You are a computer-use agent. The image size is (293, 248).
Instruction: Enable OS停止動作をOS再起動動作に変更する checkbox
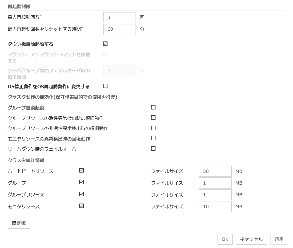[x=105, y=86]
